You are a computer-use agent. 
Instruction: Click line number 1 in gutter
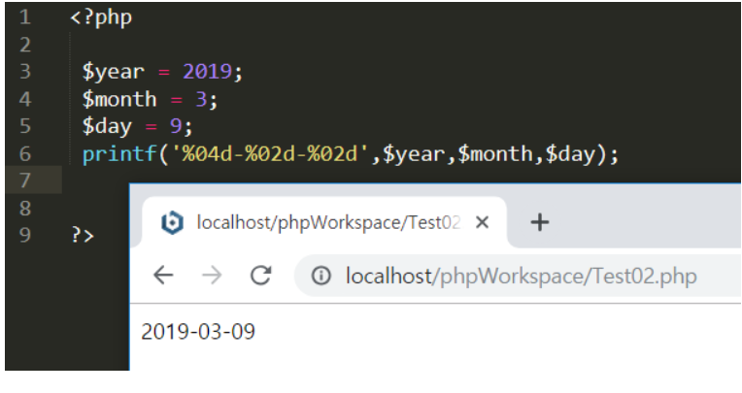[24, 17]
